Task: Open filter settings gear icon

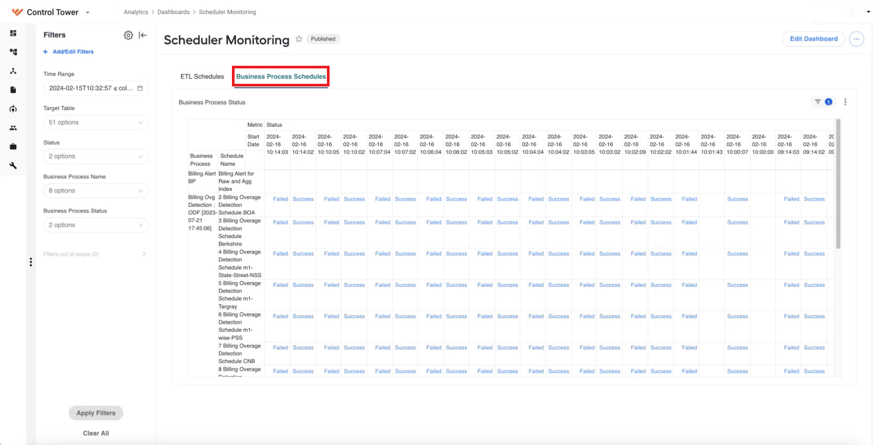Action: tap(128, 35)
